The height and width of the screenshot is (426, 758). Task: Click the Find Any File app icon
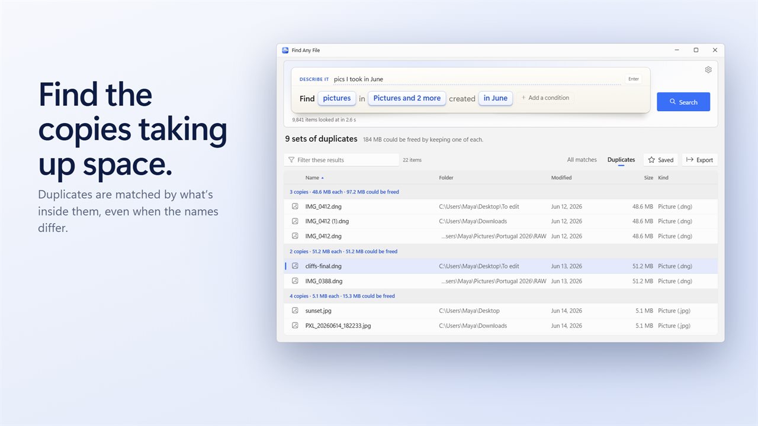pos(285,50)
